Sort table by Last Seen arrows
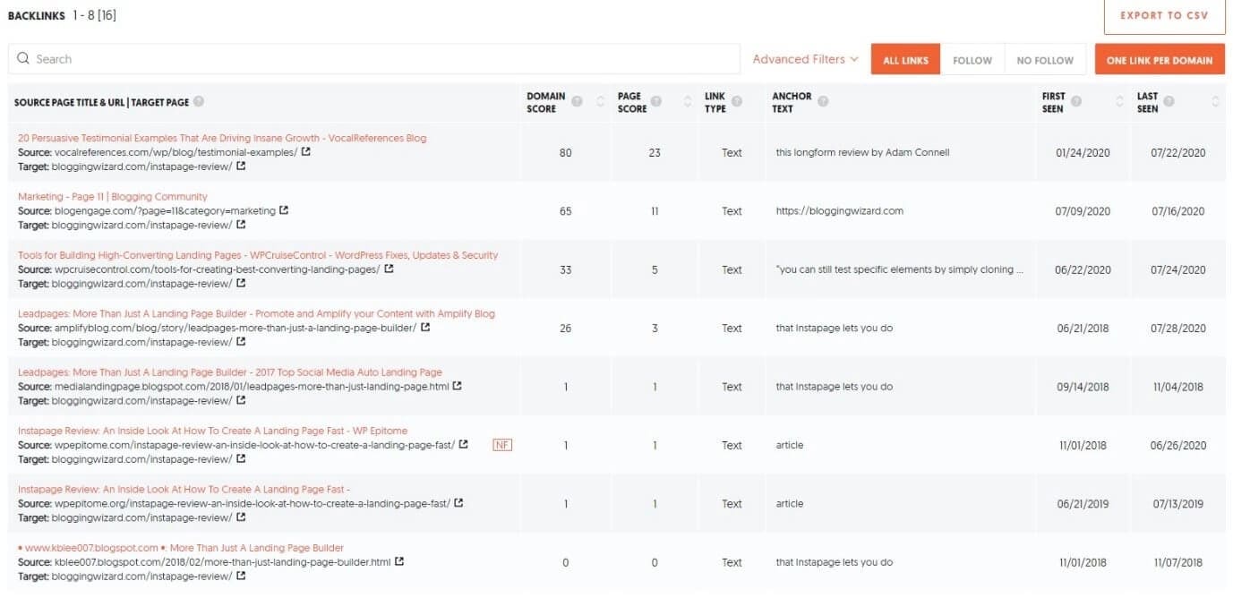1233x598 pixels. click(1215, 102)
